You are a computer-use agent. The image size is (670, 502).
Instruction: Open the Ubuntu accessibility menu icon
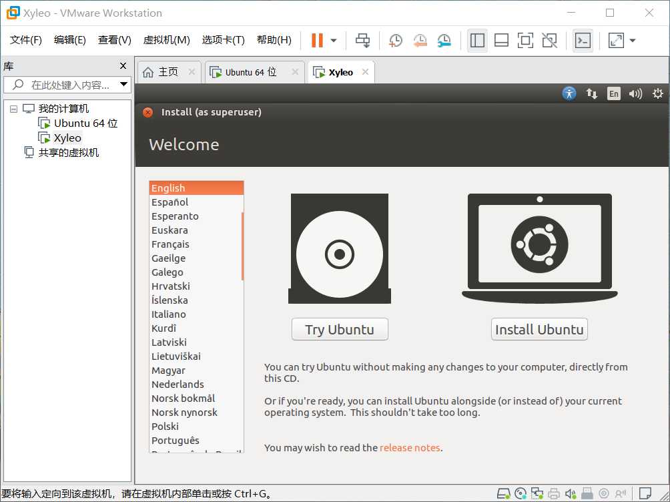pos(569,93)
